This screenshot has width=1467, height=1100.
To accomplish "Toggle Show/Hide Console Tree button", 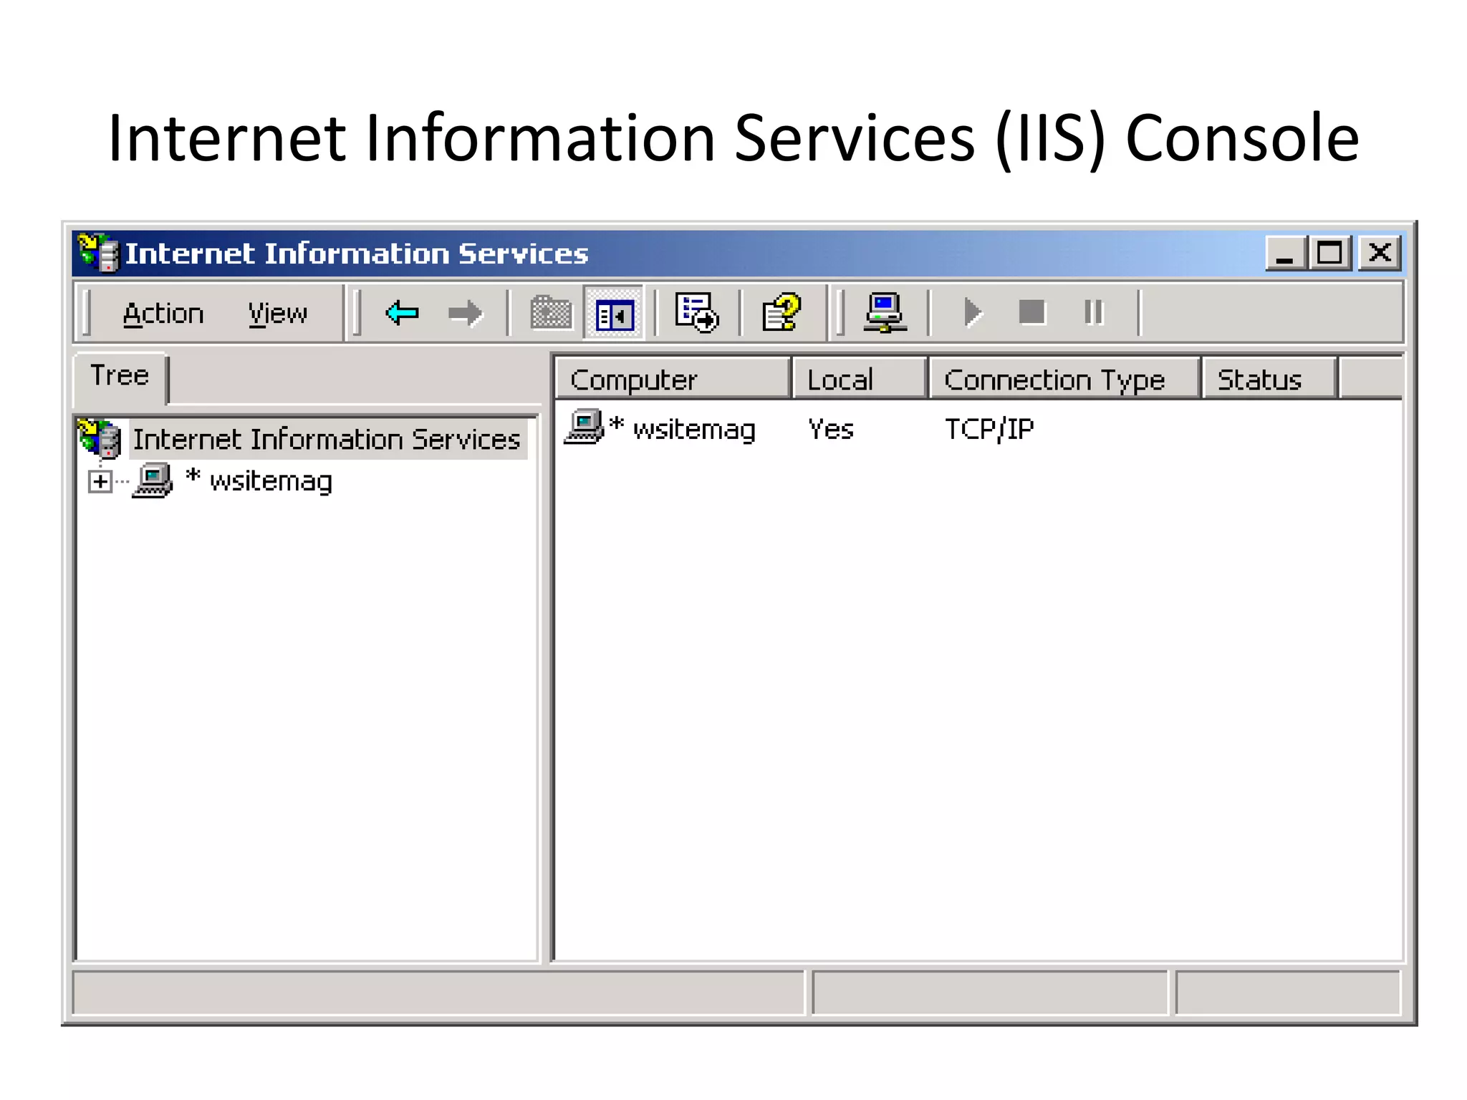I will point(615,314).
